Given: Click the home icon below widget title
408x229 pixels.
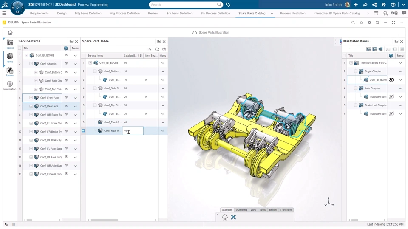Looking at the screenshot, I should point(10,33).
